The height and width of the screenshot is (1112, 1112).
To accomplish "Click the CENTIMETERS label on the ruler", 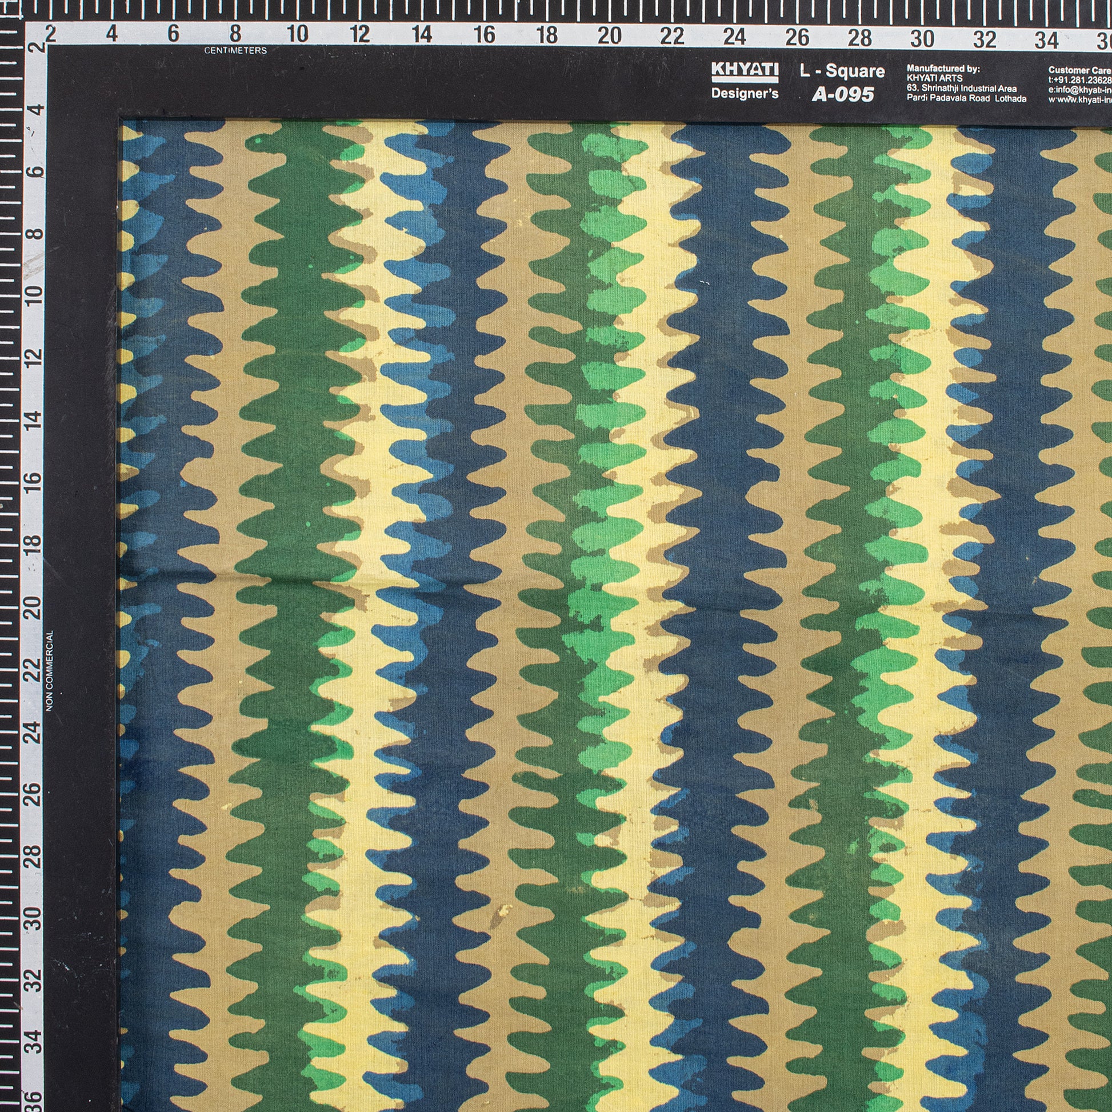I will 235,51.
